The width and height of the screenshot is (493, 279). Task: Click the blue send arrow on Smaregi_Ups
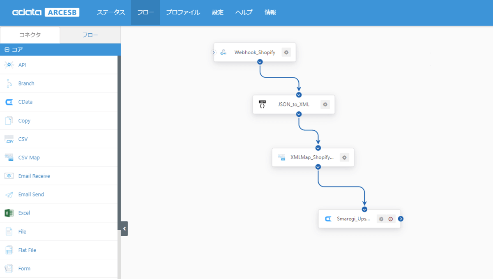[x=401, y=219]
